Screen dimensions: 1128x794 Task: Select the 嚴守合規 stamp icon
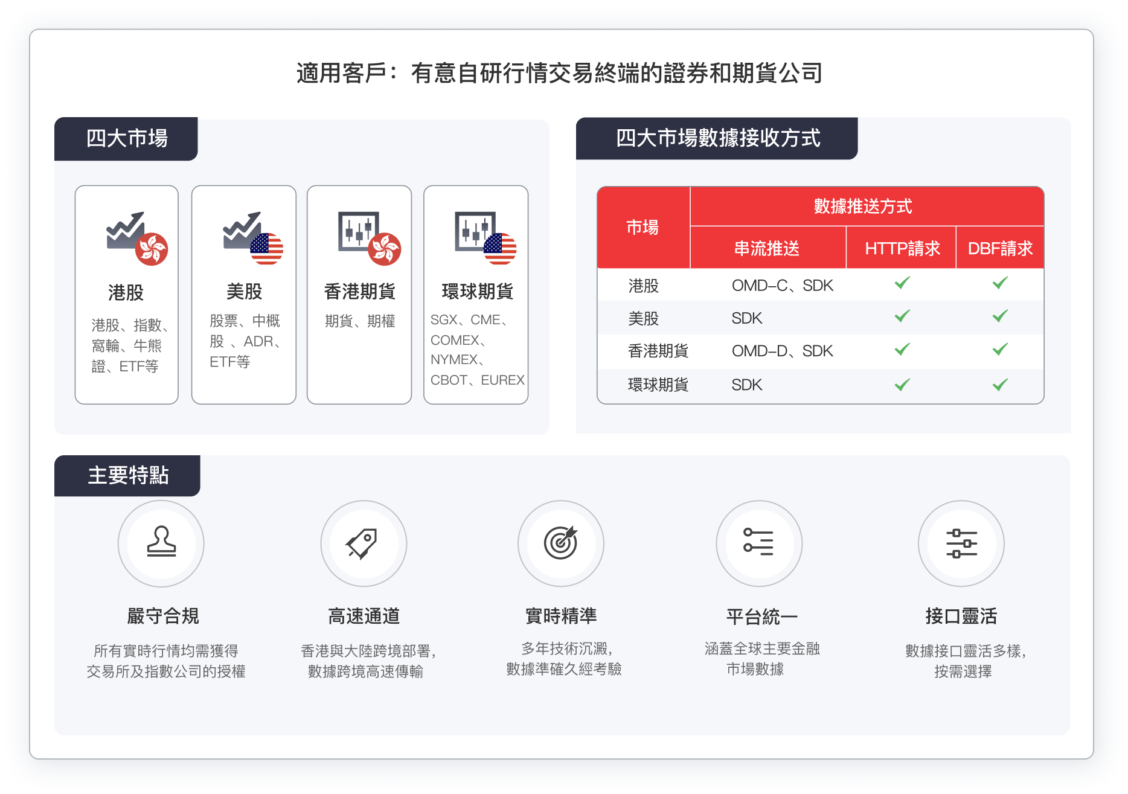pos(162,543)
